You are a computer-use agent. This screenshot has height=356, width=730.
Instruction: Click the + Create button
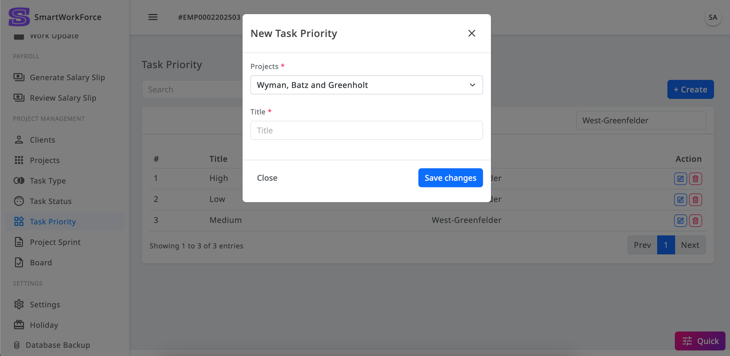tap(690, 89)
